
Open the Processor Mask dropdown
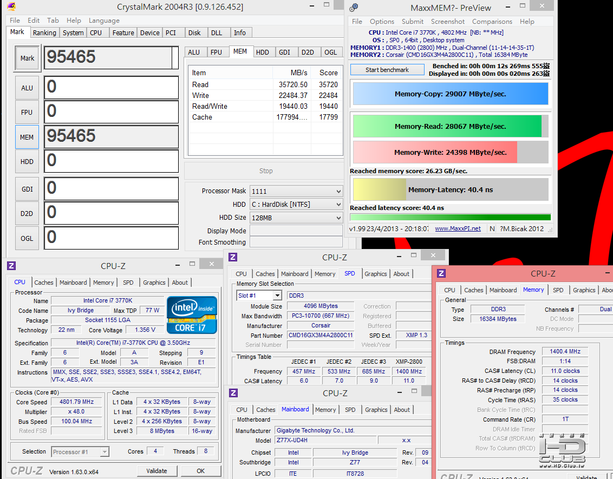[296, 191]
